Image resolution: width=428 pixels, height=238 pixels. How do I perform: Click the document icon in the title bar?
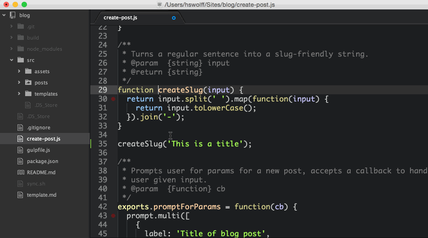point(159,4)
